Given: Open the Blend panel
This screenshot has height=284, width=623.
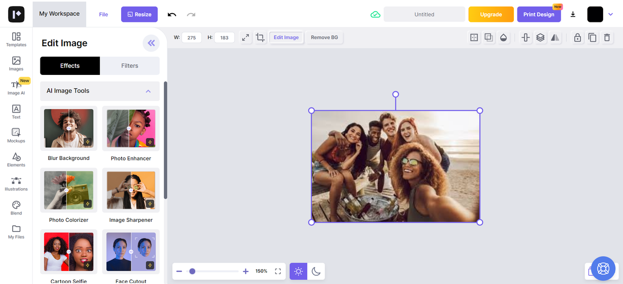Looking at the screenshot, I should 16,208.
